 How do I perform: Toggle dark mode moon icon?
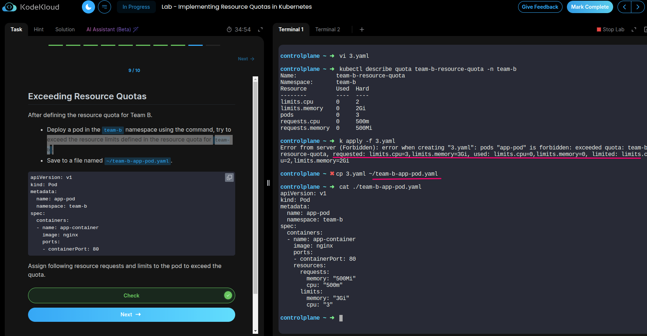point(88,7)
